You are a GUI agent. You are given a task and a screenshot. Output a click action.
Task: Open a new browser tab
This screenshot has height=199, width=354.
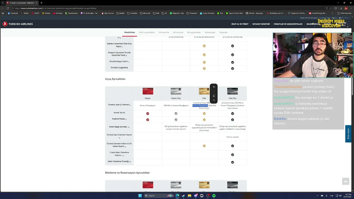(41, 3)
